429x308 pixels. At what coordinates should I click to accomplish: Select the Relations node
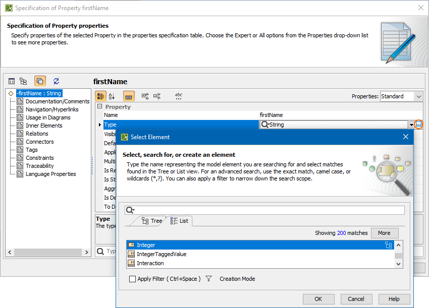[37, 134]
